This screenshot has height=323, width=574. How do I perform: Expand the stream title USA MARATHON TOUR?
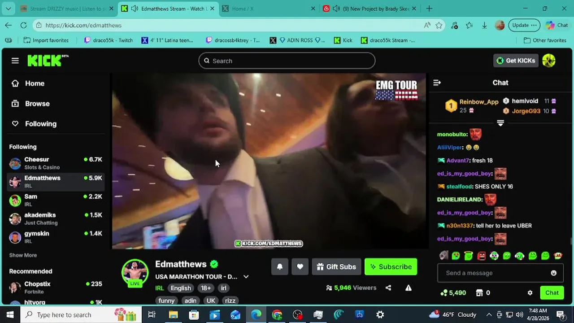246,277
